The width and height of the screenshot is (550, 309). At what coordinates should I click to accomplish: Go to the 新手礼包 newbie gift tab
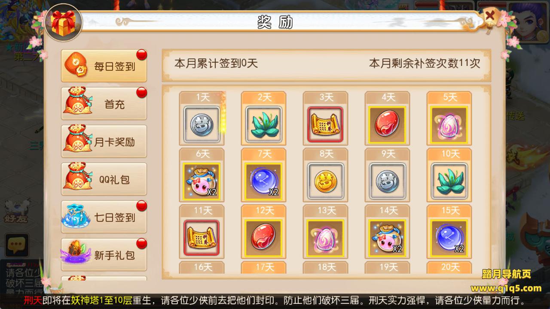(x=104, y=255)
